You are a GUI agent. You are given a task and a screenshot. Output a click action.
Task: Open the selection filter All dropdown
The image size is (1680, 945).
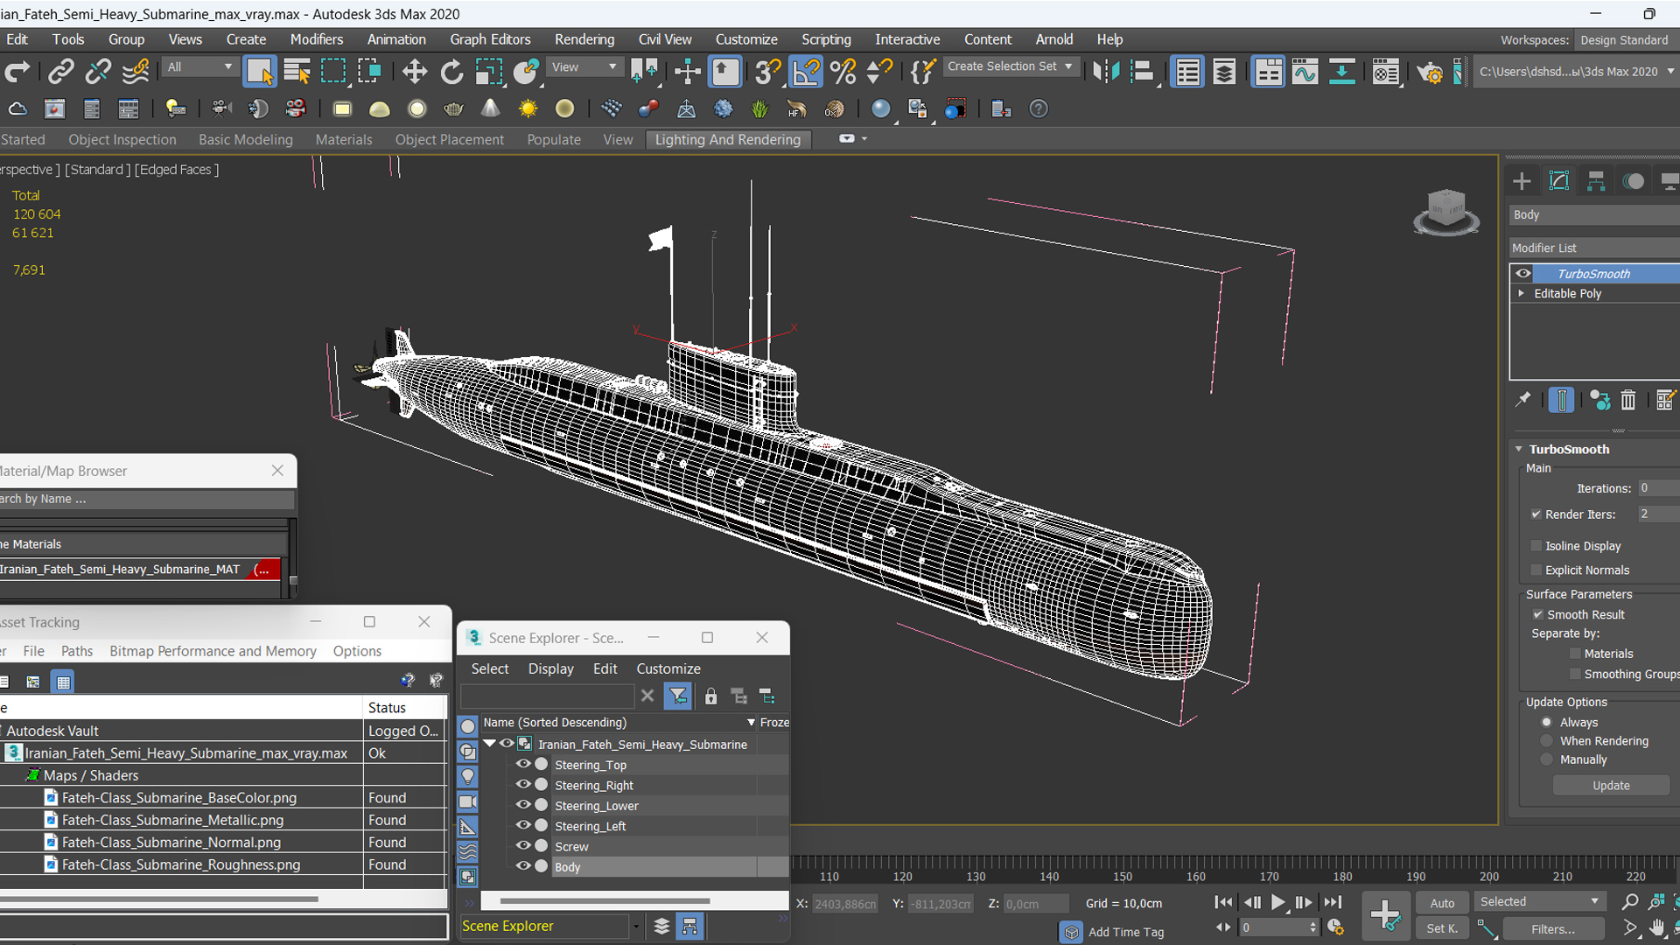[199, 66]
